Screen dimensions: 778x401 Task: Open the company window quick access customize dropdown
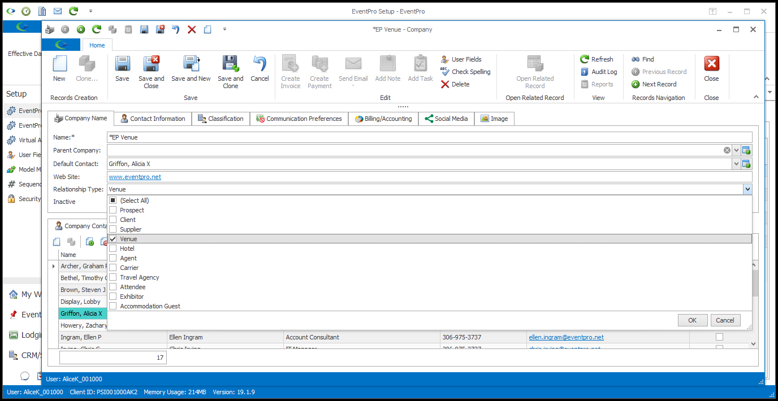pyautogui.click(x=224, y=29)
